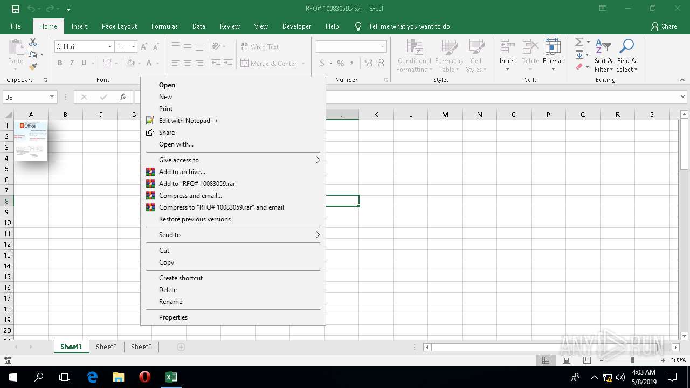Open the Name Box dropdown arrow
The image size is (690, 388).
52,97
